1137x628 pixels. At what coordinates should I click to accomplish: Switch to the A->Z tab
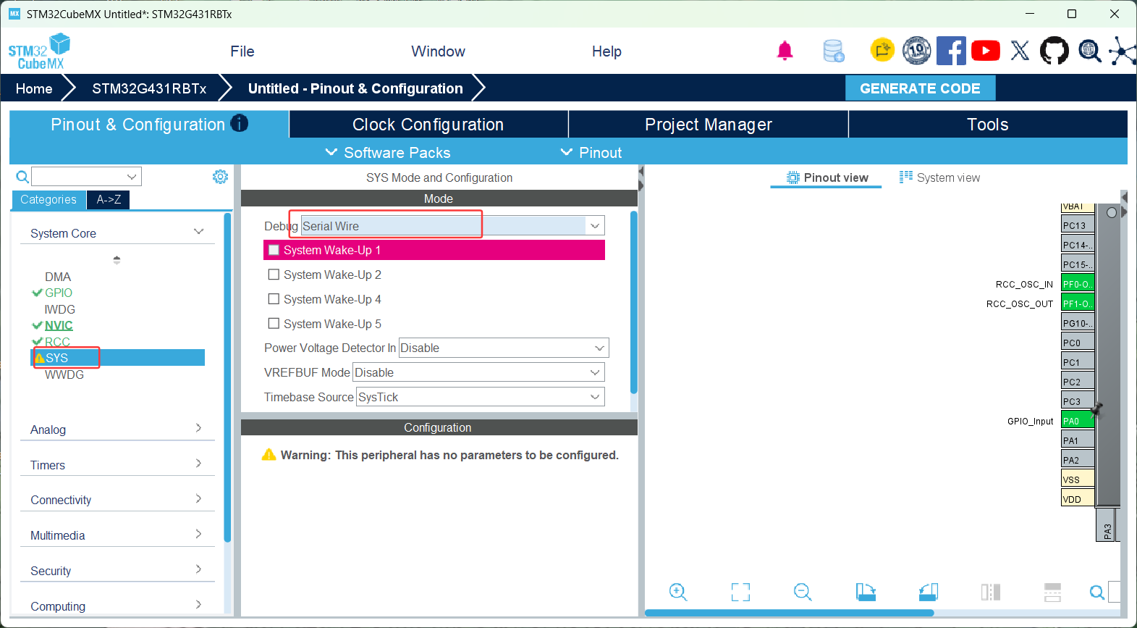click(109, 199)
